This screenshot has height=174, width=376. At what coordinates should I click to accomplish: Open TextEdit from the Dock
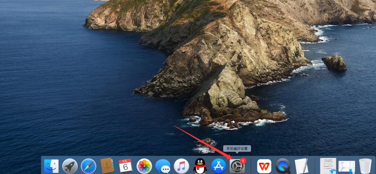pyautogui.click(x=302, y=166)
